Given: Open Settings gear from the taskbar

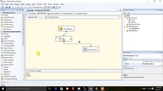Looking at the screenshot, I should coord(97,89).
